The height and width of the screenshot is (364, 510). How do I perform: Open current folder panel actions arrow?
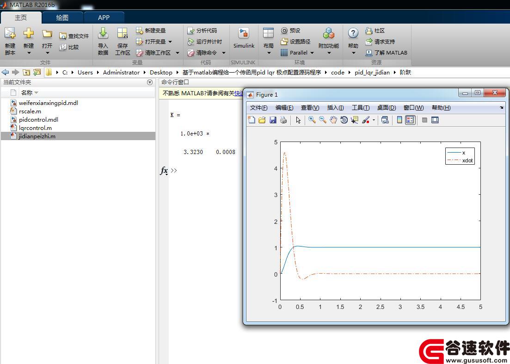pyautogui.click(x=150, y=82)
